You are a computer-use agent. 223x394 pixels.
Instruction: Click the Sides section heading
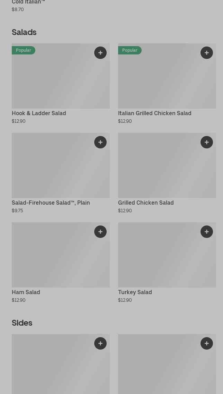(22, 323)
